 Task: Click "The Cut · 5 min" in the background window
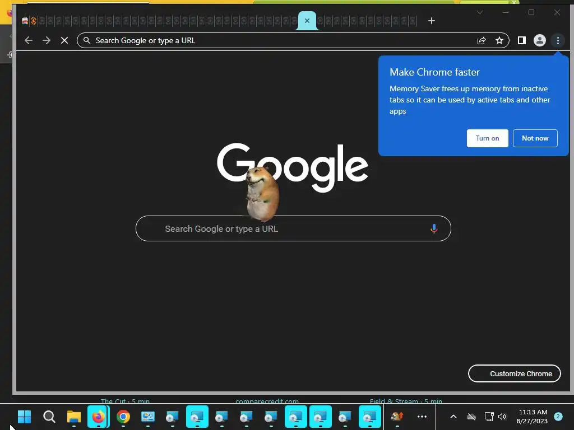(125, 401)
